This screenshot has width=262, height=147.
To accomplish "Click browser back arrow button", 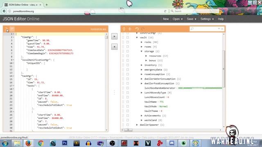I will pos(4,11).
